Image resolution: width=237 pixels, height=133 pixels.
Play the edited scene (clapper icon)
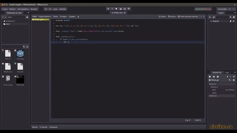click(120, 9)
